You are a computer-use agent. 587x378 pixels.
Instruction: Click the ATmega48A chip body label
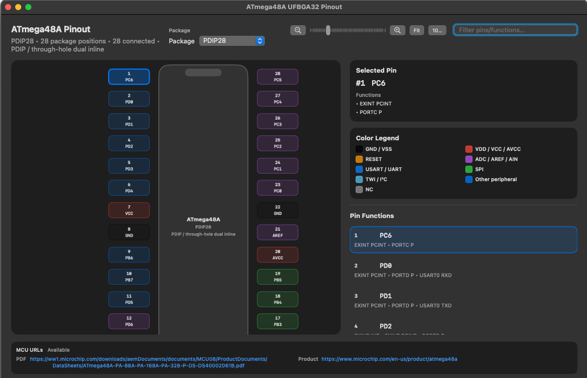click(203, 220)
